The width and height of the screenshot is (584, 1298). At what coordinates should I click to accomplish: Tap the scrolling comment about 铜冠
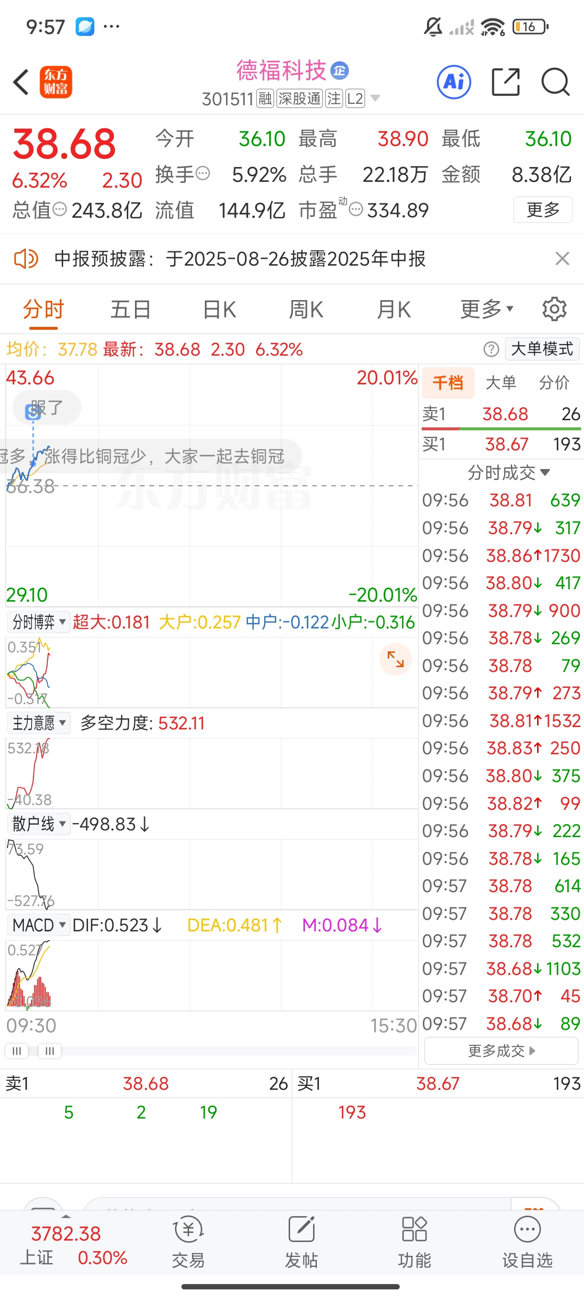pos(151,457)
